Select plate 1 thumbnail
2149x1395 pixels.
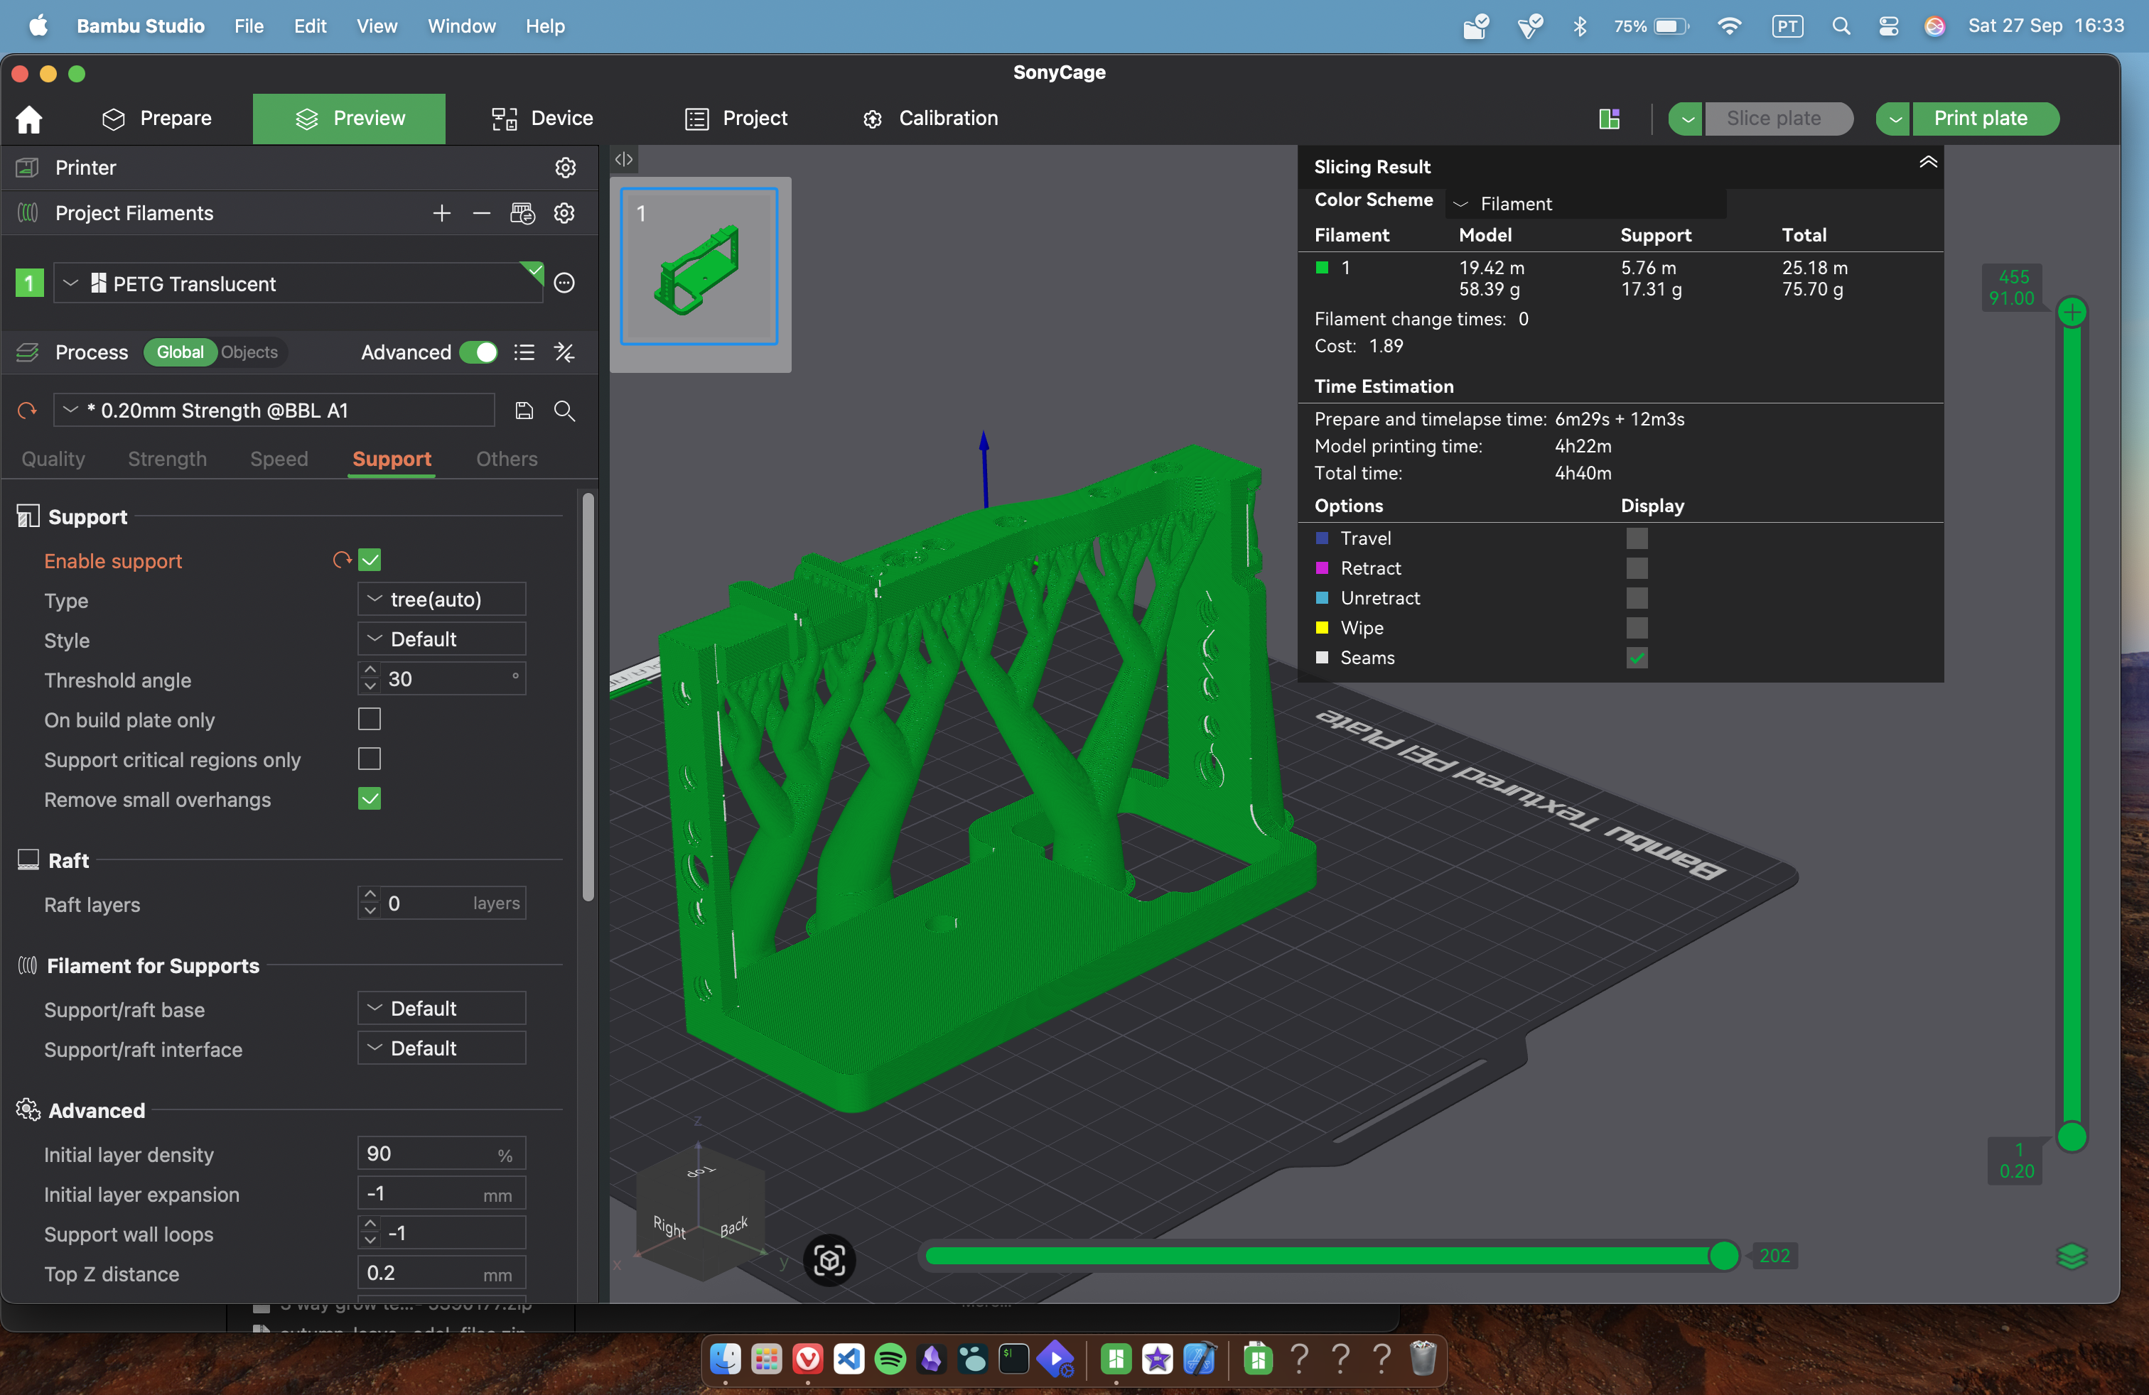pyautogui.click(x=699, y=267)
